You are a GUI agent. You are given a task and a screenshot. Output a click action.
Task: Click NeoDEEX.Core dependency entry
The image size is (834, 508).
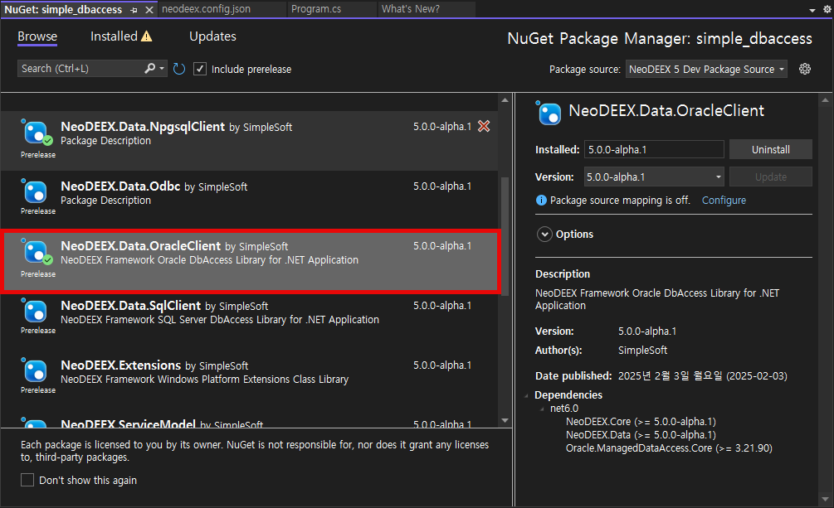pos(641,421)
